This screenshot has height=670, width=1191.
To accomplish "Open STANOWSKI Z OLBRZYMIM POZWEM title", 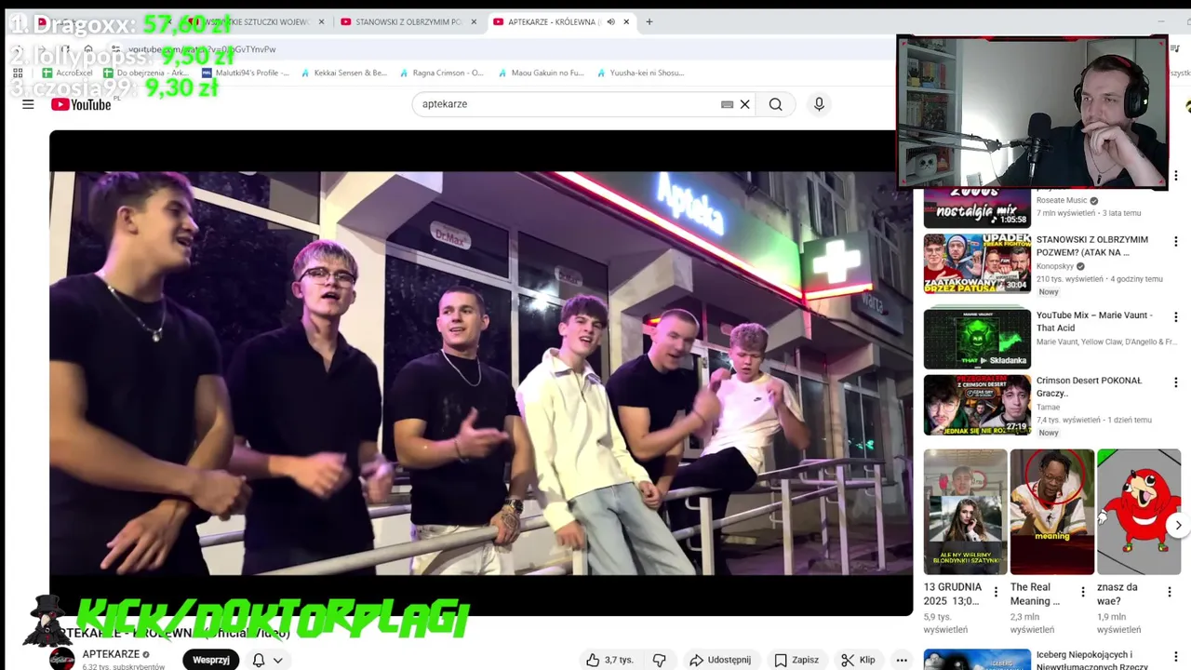I will pyautogui.click(x=1091, y=246).
